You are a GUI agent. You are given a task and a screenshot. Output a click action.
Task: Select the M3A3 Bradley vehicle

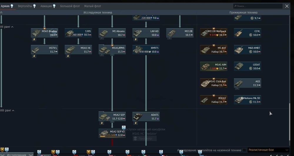(44, 33)
